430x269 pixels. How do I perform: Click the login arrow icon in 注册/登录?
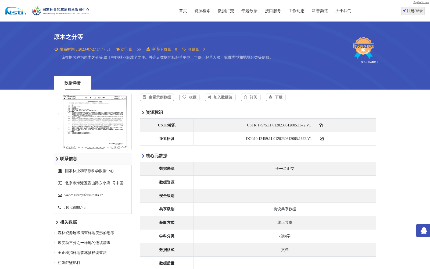[404, 11]
